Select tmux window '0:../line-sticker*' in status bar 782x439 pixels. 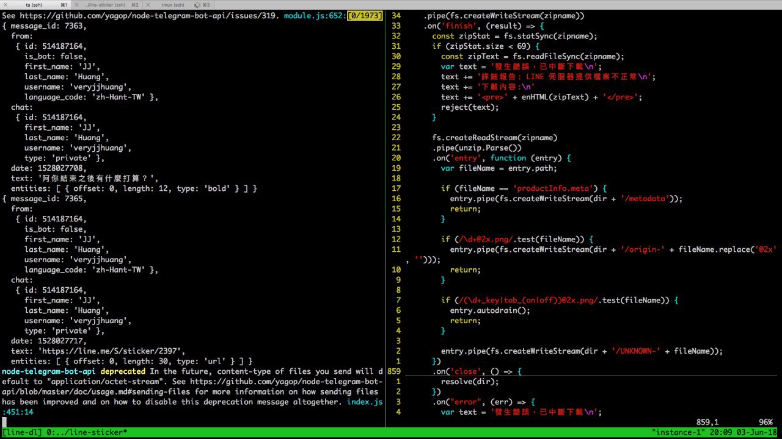pyautogui.click(x=86, y=432)
